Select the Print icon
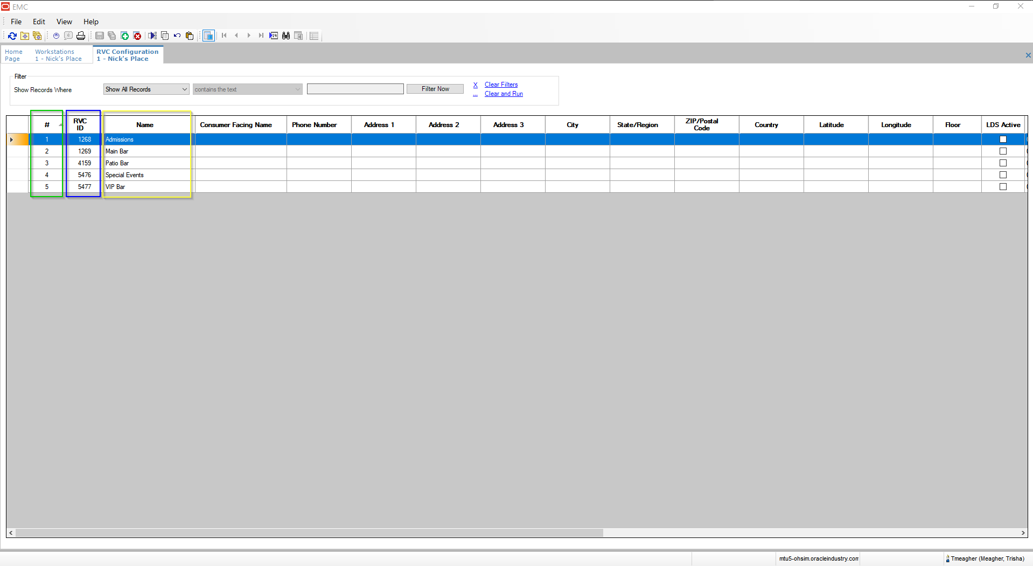 tap(81, 36)
